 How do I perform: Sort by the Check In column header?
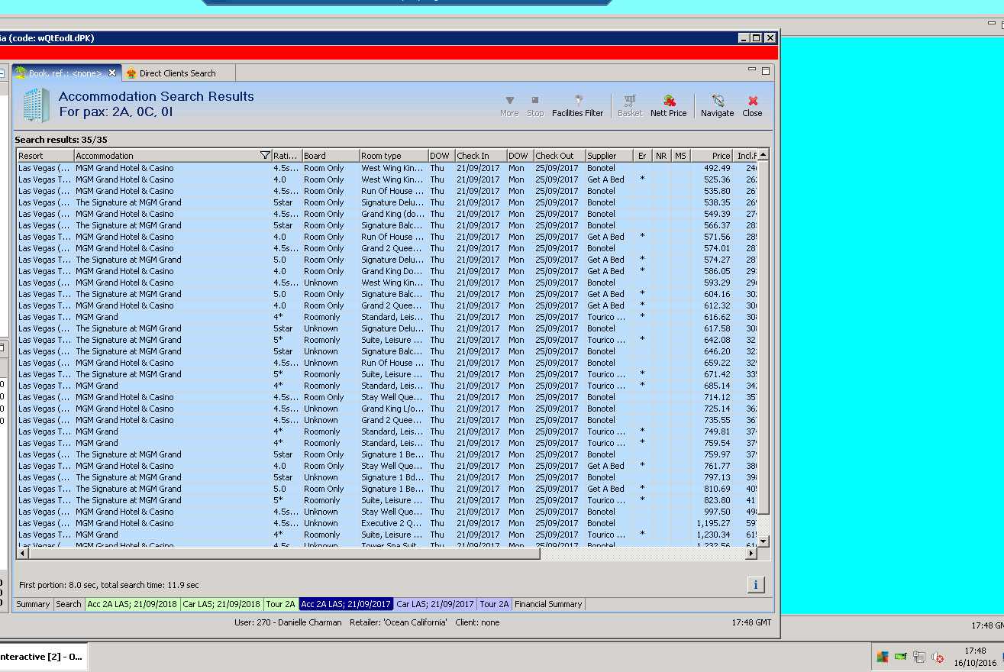click(481, 156)
